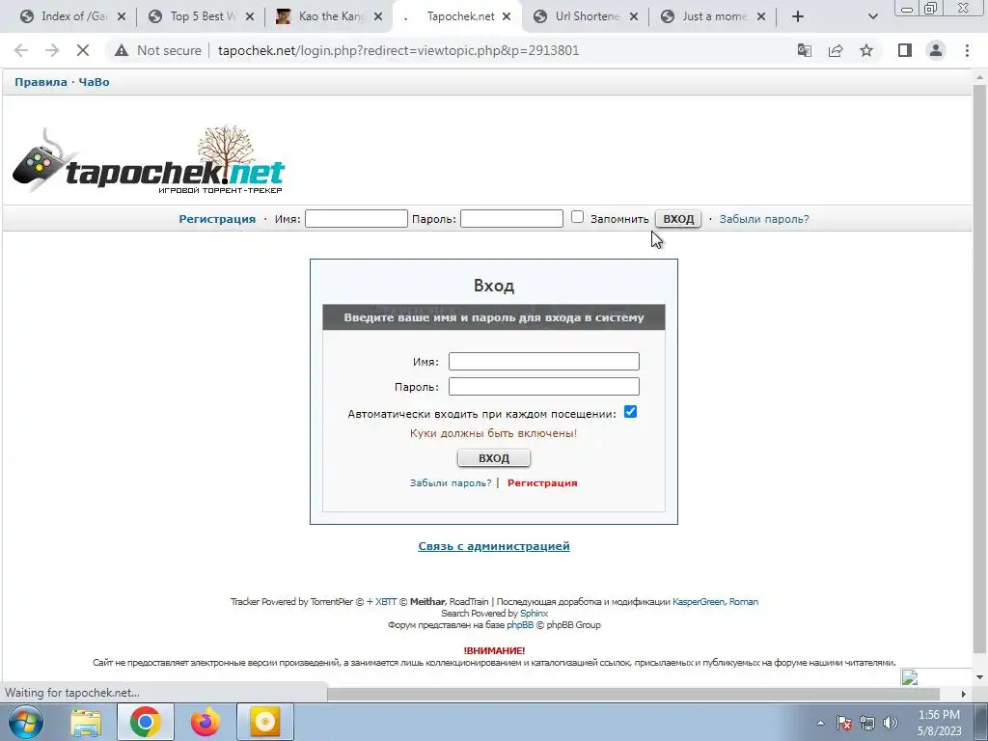This screenshot has width=988, height=741.
Task: Open Регистрация link in top bar
Action: (217, 219)
